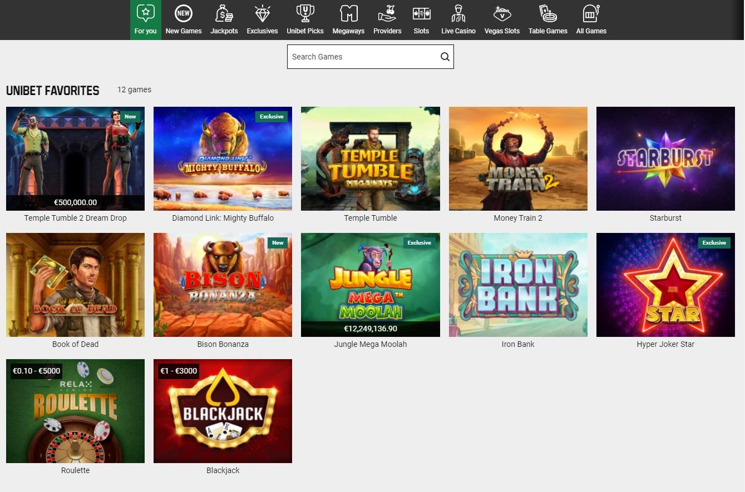
Task: Open the Book of Dead thumbnail
Action: pyautogui.click(x=75, y=285)
